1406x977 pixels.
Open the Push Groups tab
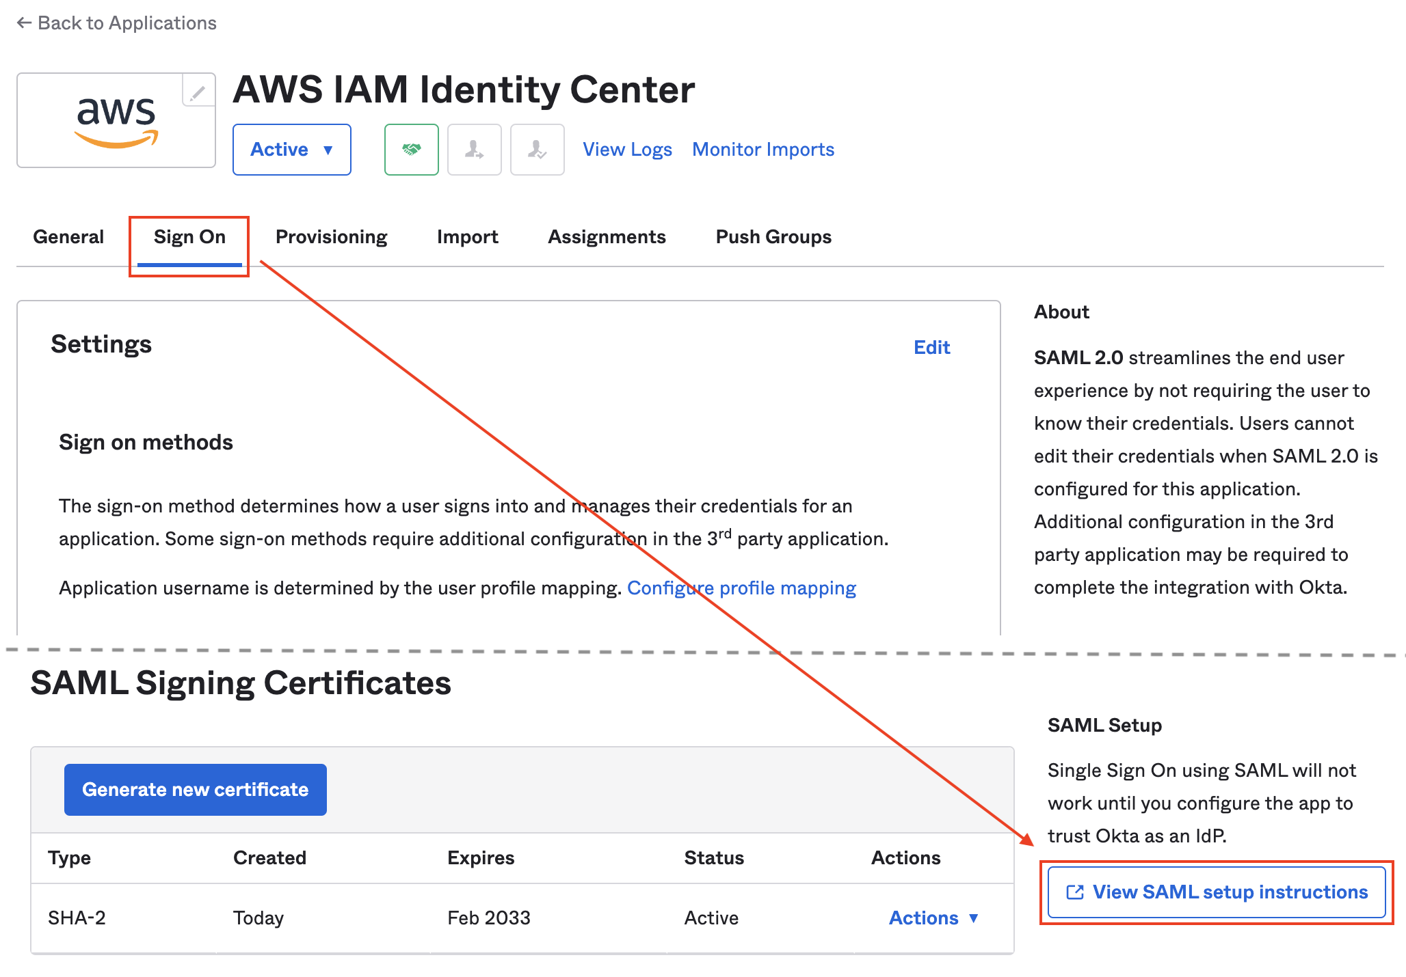[773, 237]
